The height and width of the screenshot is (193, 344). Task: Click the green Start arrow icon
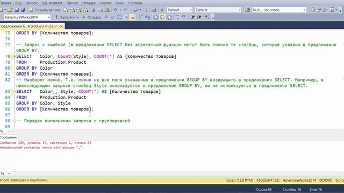point(162,10)
